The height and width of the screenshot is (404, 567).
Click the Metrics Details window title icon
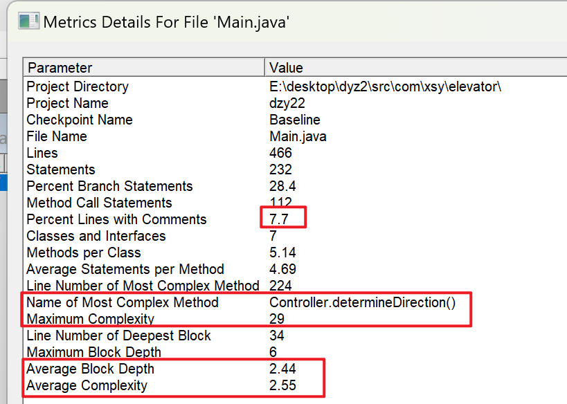pyautogui.click(x=28, y=21)
